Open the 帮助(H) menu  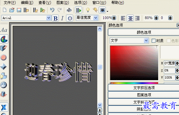(x=117, y=2)
